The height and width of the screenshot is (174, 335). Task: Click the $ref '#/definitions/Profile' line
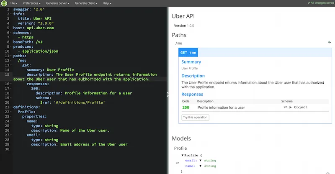pos(72,102)
